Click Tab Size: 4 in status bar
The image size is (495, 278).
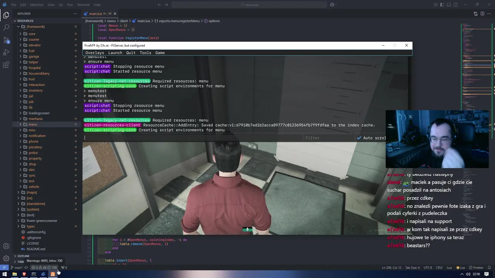tap(412, 268)
